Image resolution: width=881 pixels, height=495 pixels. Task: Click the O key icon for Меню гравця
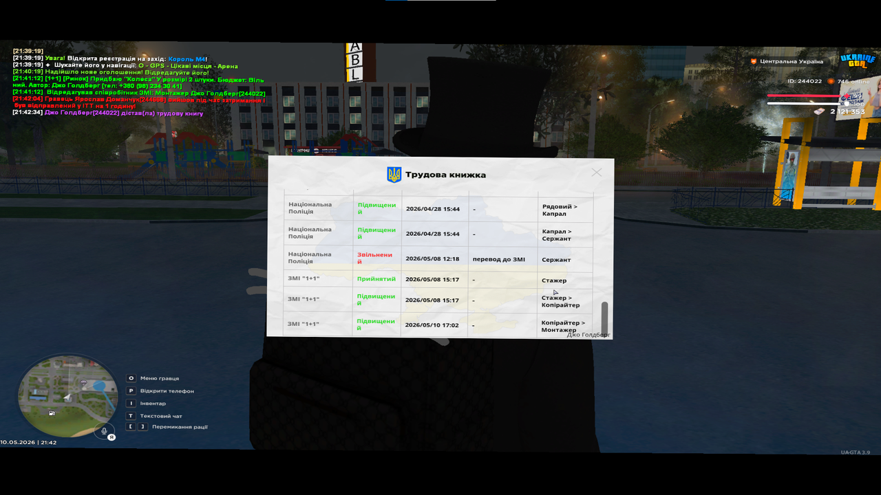coord(131,378)
